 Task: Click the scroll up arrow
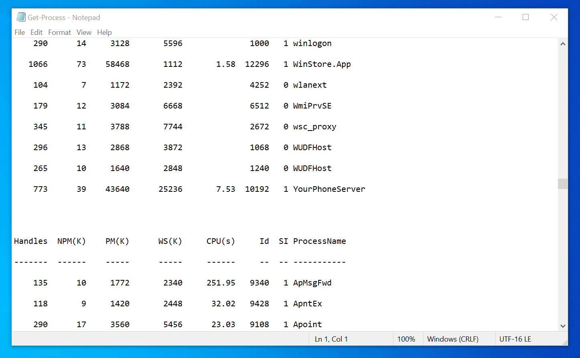(x=563, y=44)
